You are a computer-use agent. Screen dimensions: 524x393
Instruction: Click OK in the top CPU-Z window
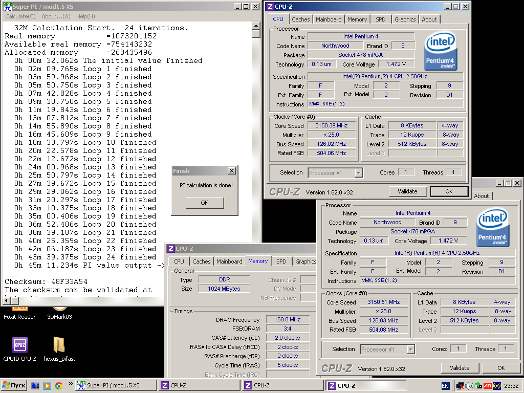pos(449,191)
